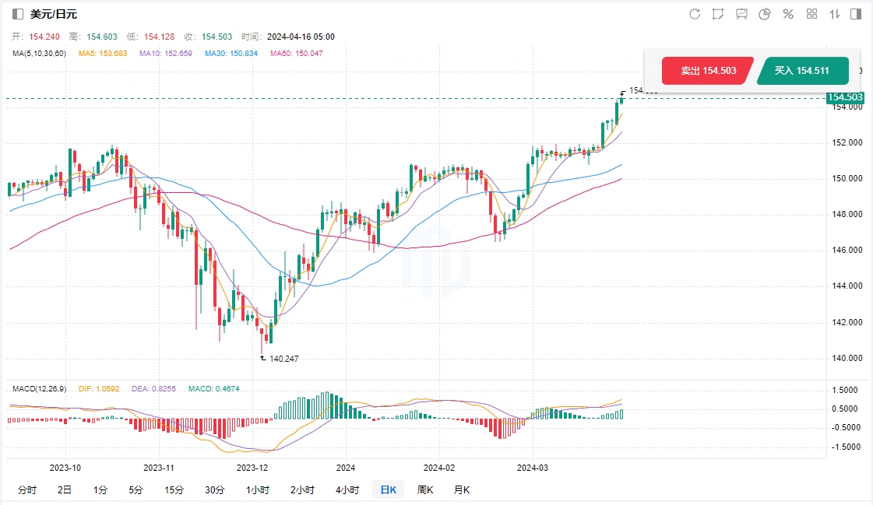Switch to the 15分 interval
This screenshot has height=505, width=873.
pos(174,489)
